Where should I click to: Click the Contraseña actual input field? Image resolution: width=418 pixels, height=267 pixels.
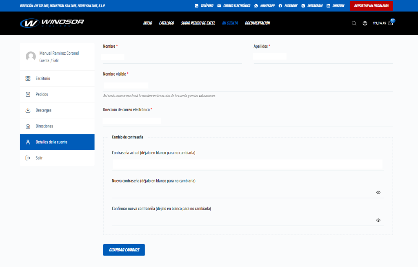[x=247, y=165]
